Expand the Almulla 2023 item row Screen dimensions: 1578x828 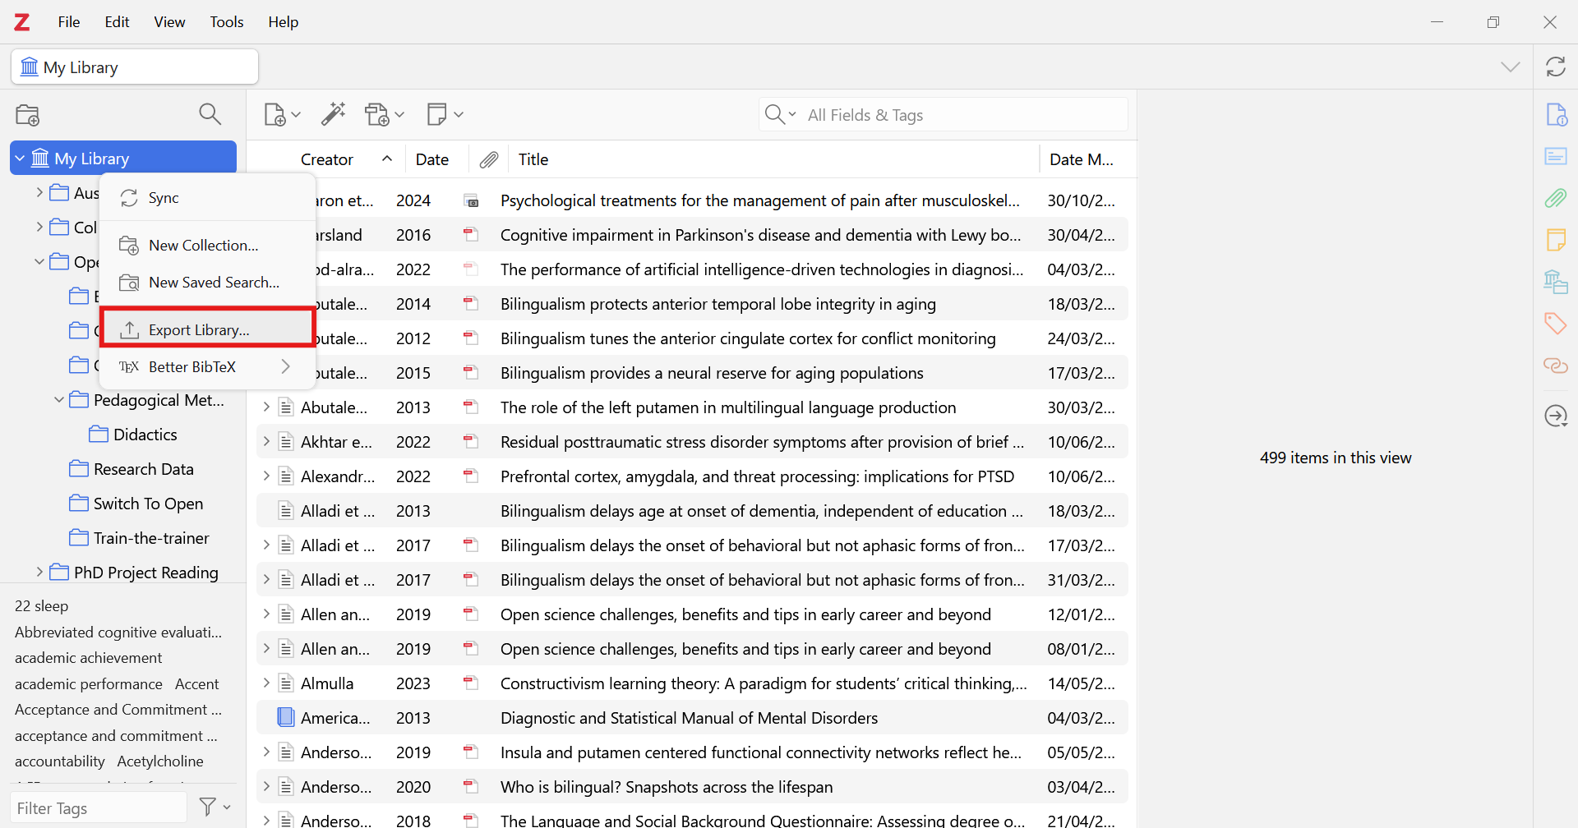click(266, 683)
